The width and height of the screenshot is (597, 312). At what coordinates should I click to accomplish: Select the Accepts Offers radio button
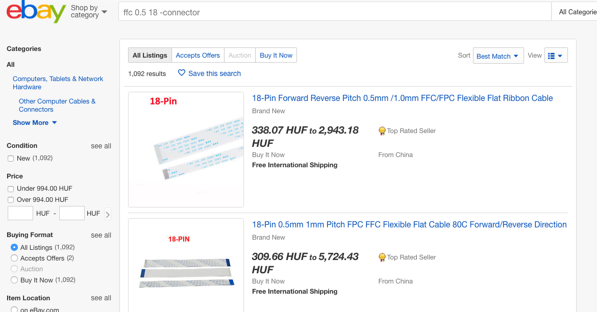click(x=14, y=258)
